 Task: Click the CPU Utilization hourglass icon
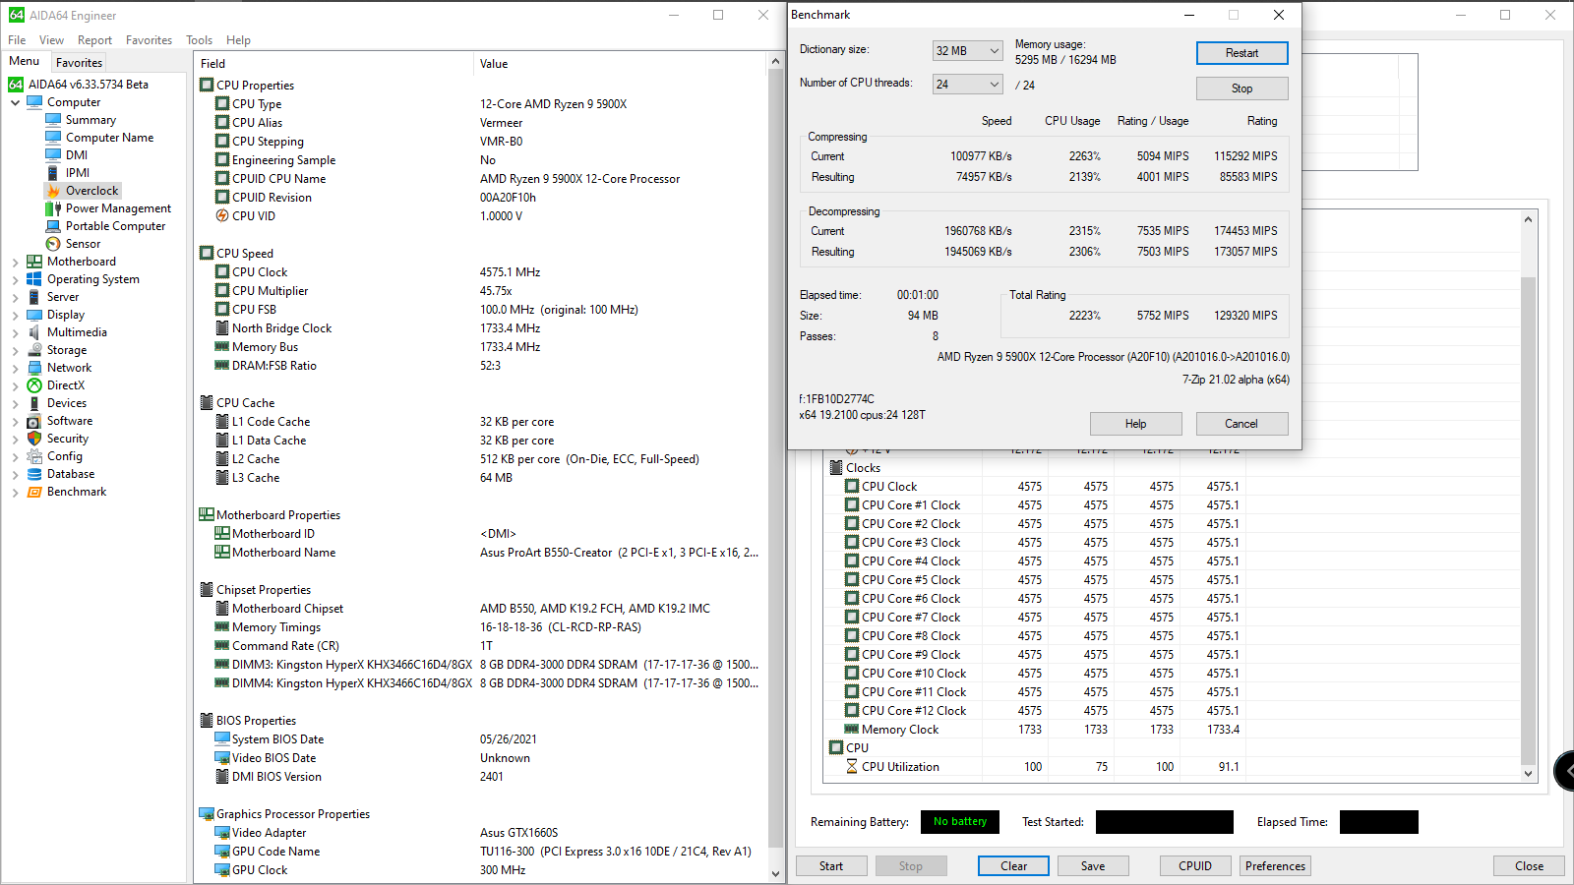[x=852, y=767]
